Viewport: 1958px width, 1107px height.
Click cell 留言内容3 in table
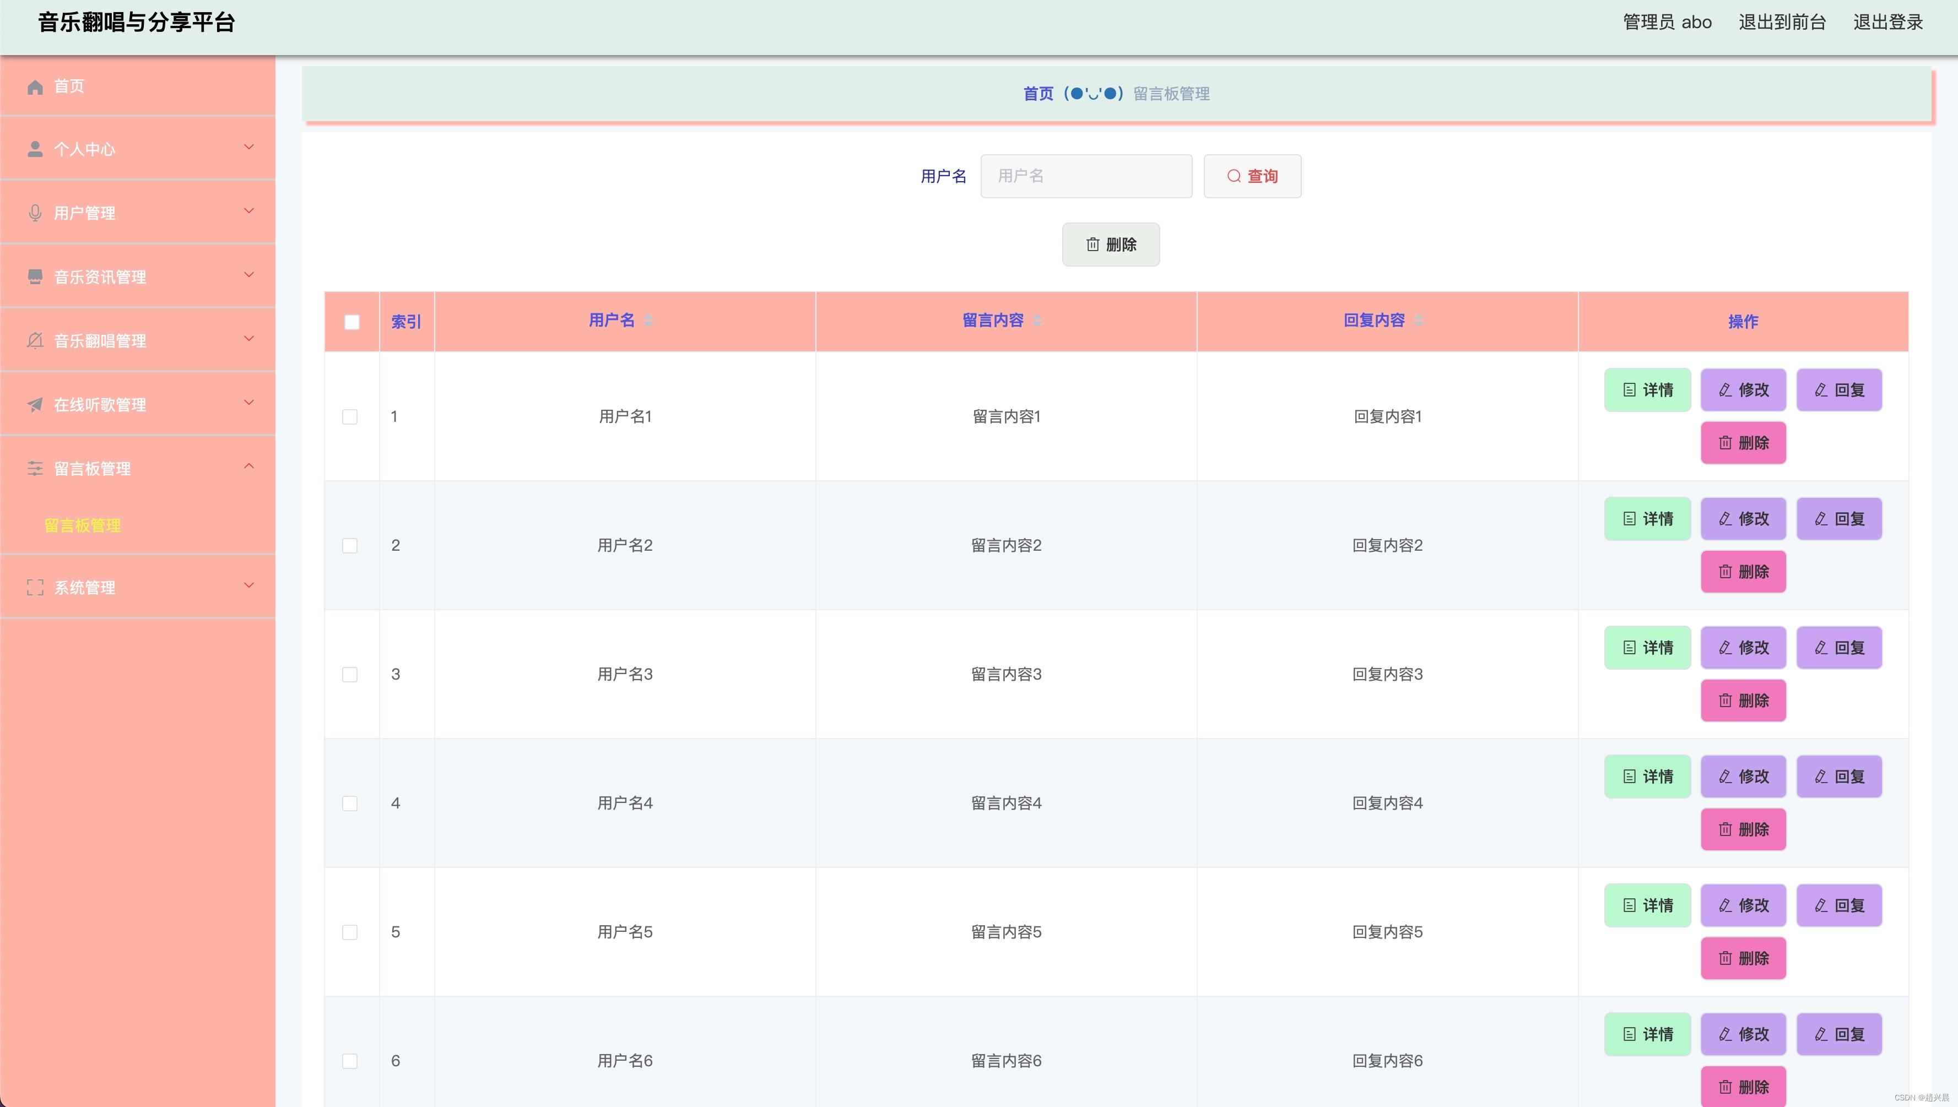1006,674
